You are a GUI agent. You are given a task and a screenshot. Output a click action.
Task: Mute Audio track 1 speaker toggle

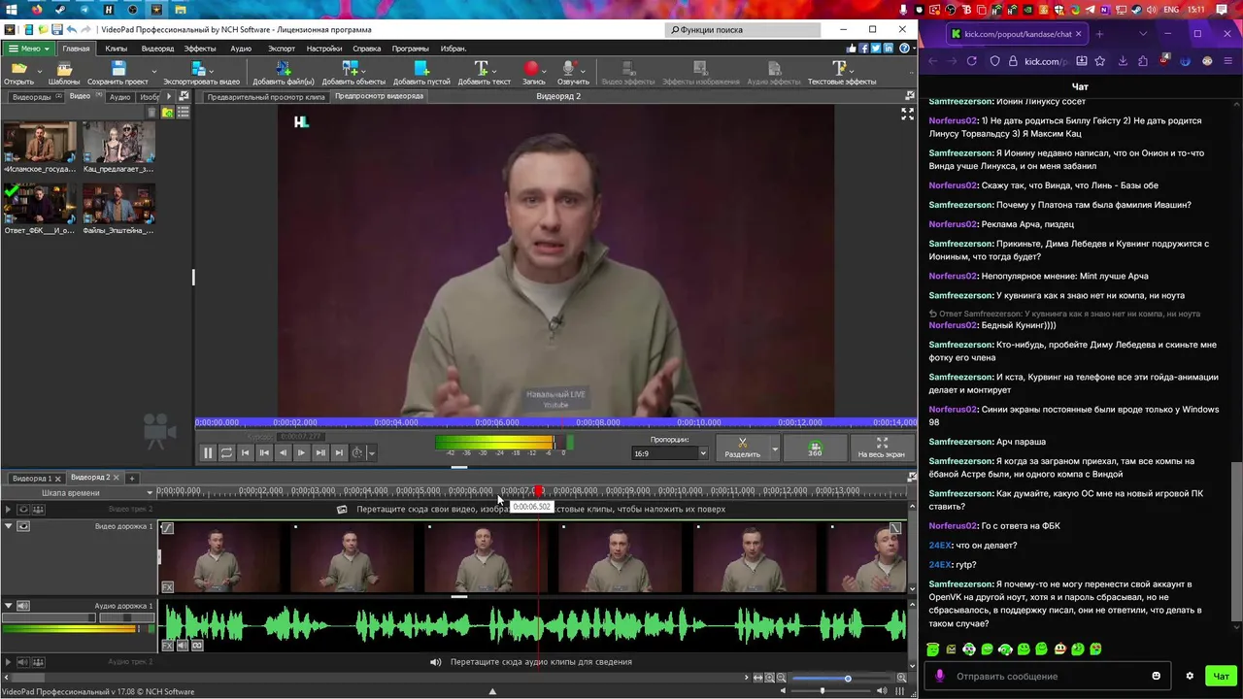pyautogui.click(x=23, y=606)
